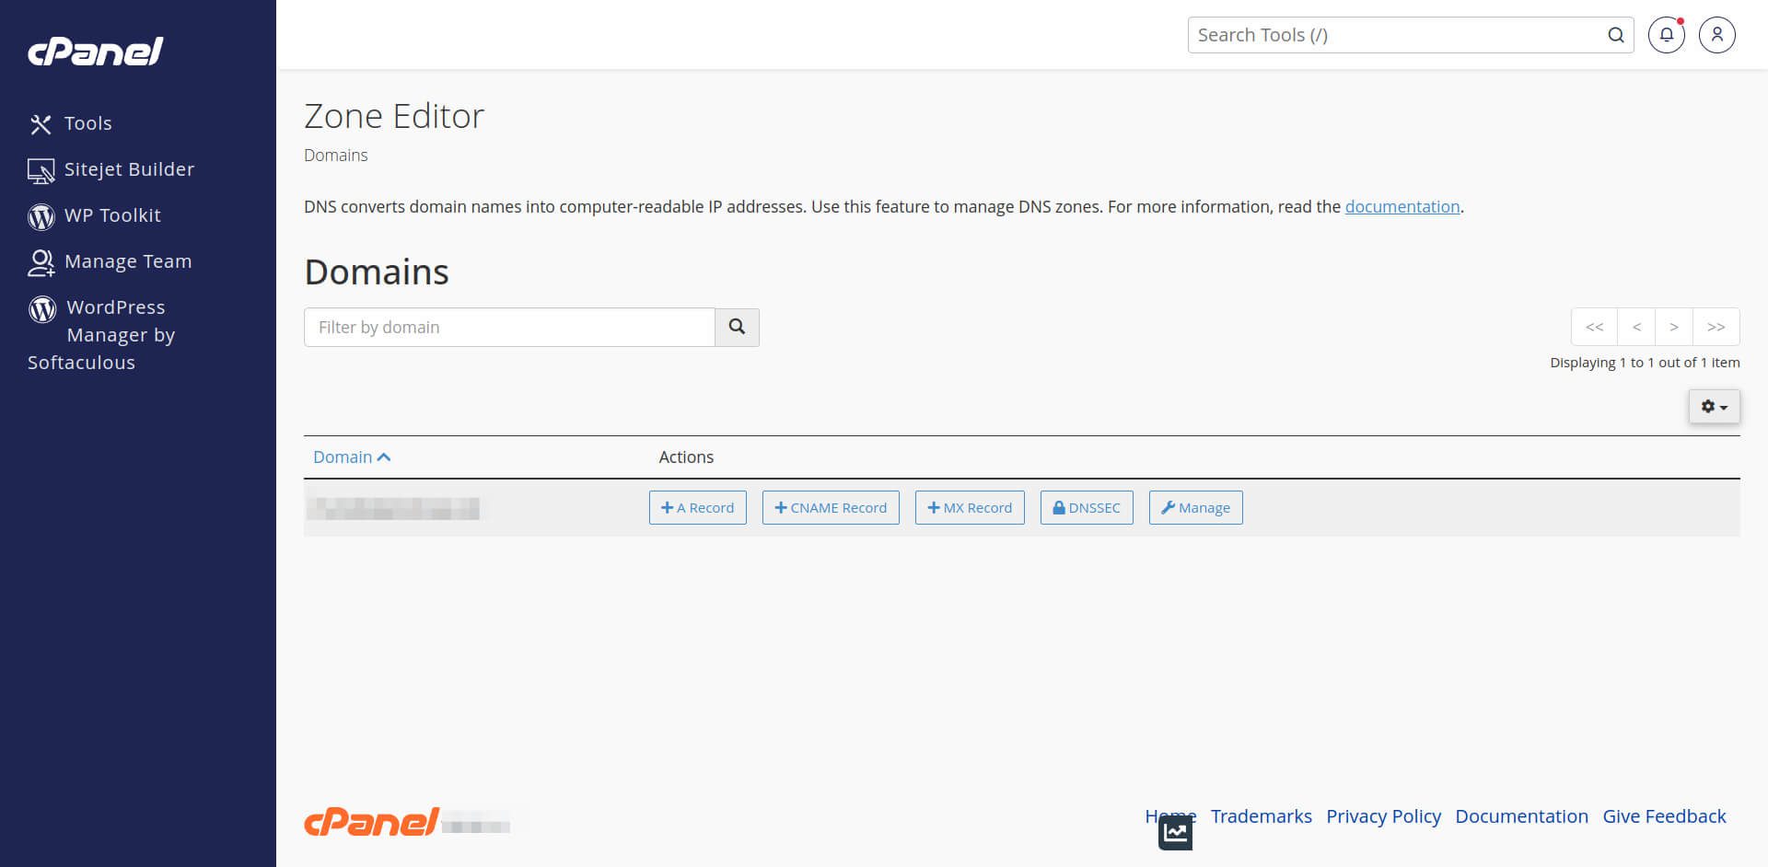1768x867 pixels.
Task: Click the Filter by domain input field
Action: point(509,327)
